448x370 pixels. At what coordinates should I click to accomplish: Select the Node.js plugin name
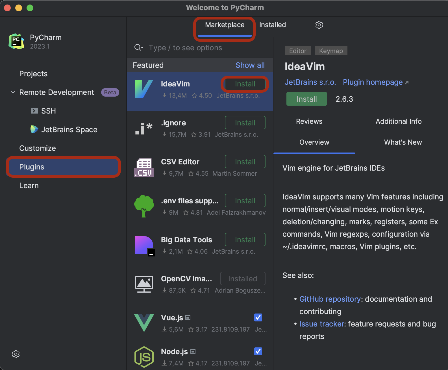coord(174,352)
